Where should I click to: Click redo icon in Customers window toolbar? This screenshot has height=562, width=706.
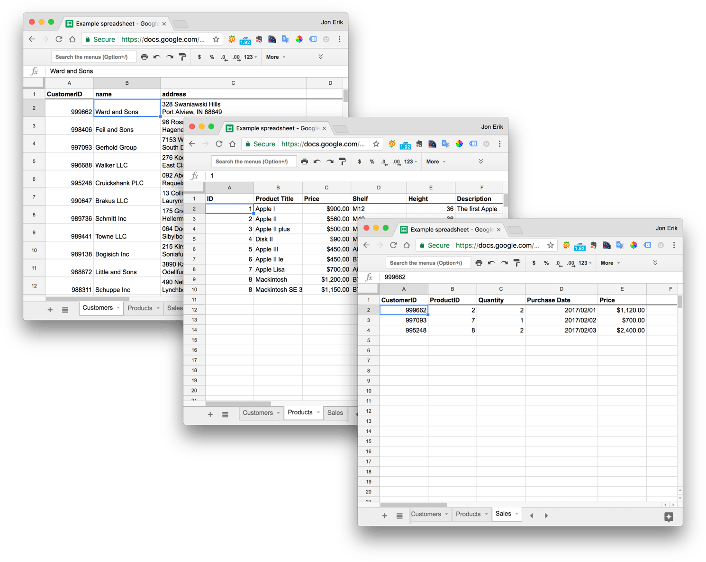(170, 57)
